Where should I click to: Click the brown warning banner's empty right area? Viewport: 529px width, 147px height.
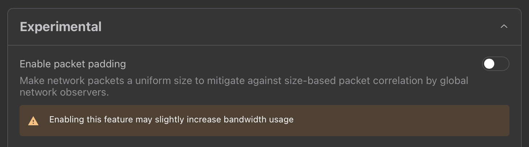tap(398, 121)
